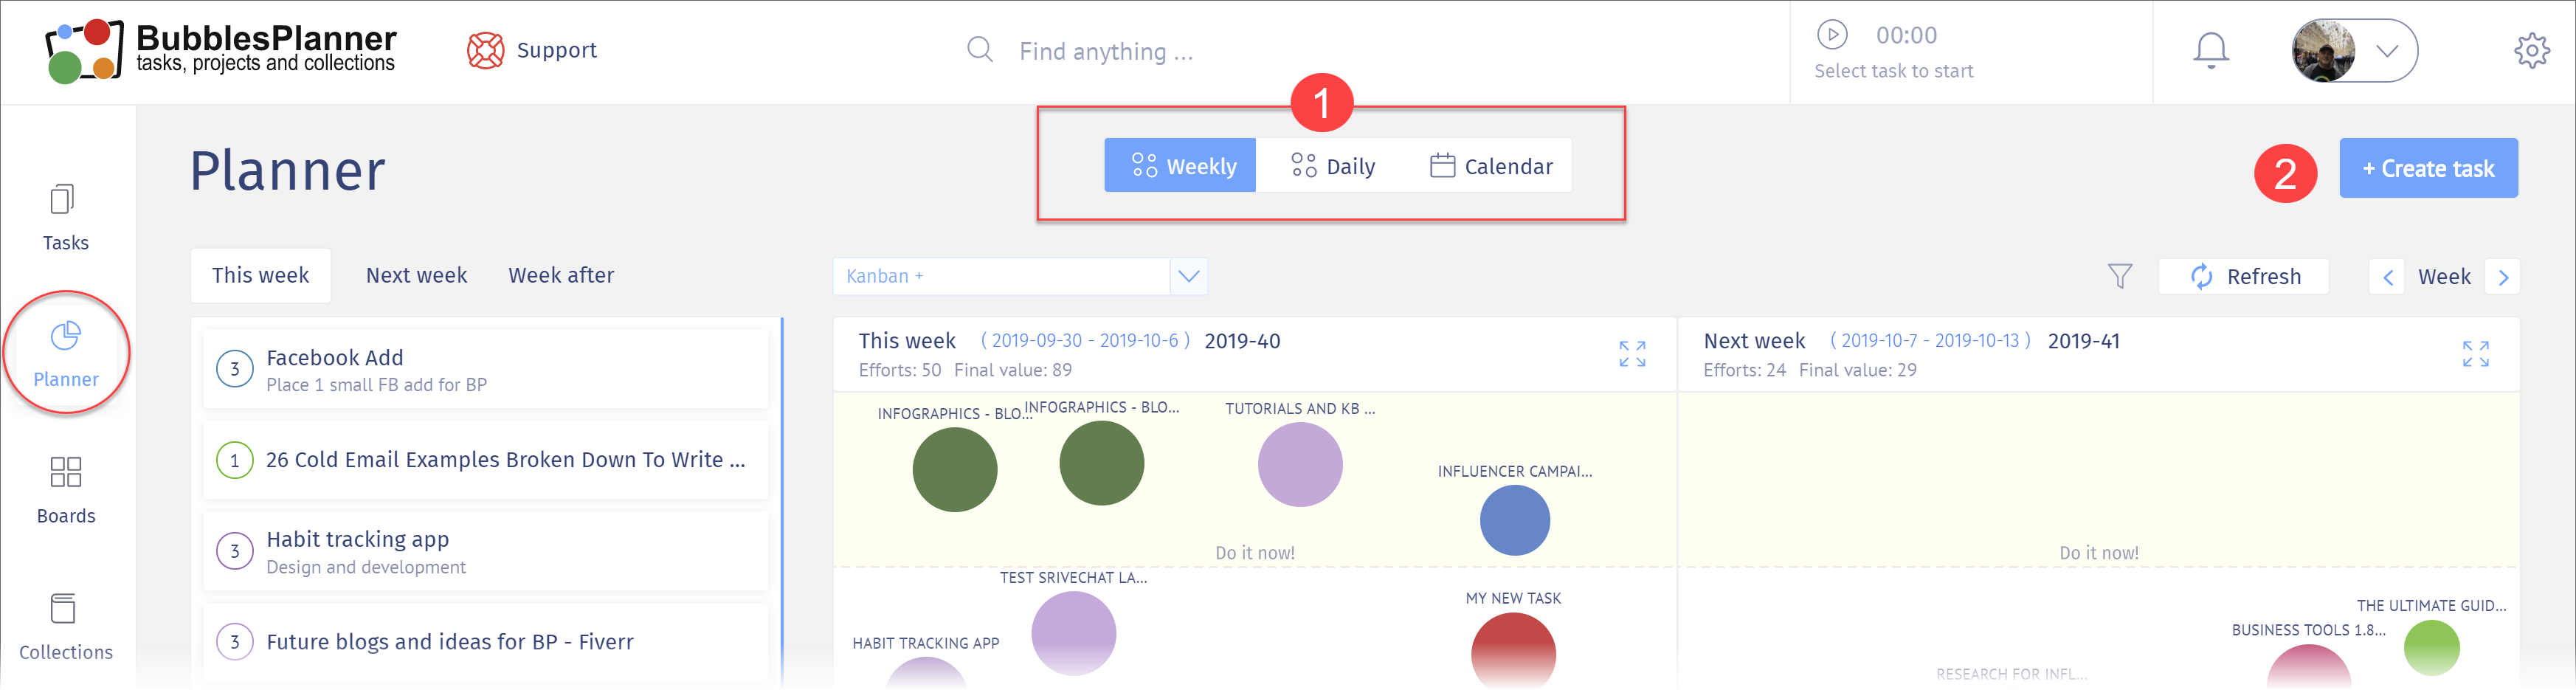Open the Tasks sidebar section
This screenshot has width=2576, height=690.
65,218
